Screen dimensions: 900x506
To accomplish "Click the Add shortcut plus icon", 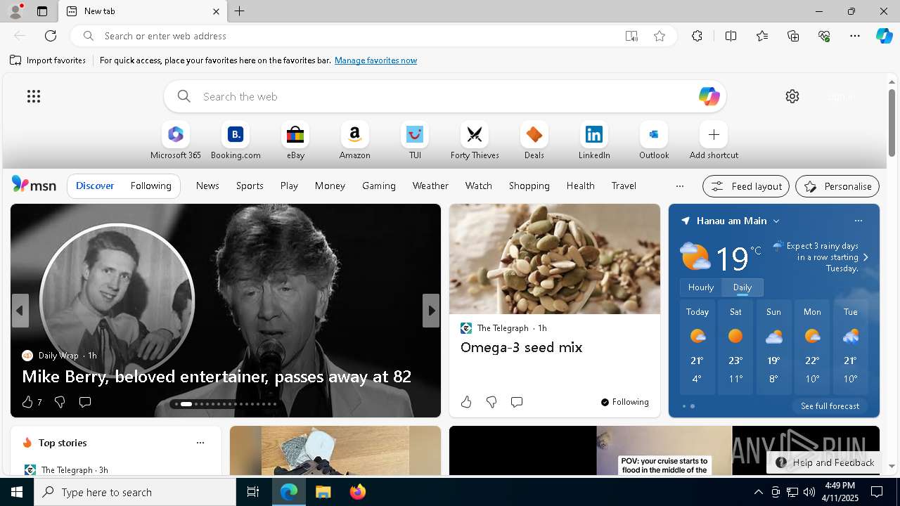I will (714, 134).
